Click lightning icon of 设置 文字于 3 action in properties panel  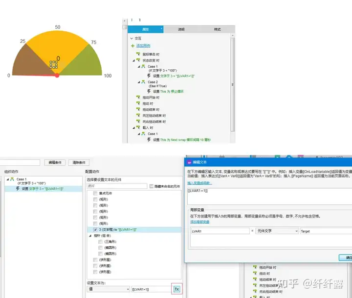click(149, 76)
